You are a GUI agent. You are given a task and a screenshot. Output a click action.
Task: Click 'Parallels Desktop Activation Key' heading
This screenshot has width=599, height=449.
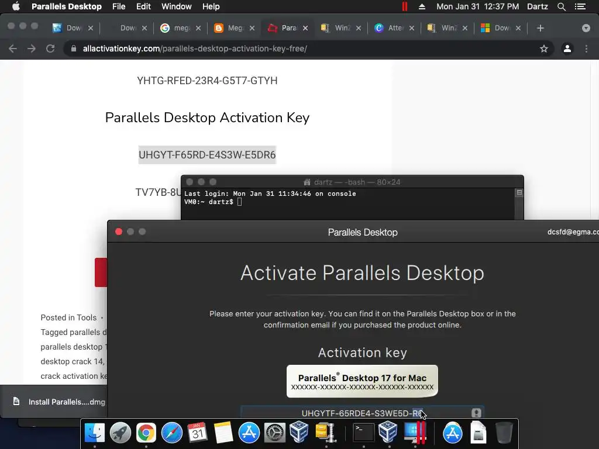(x=207, y=118)
